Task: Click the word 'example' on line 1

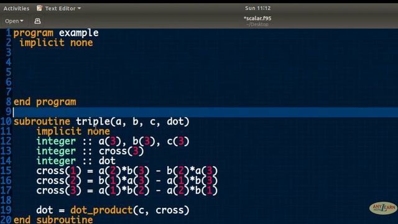Action: tap(79, 33)
